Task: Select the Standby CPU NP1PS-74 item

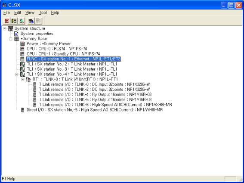Action: (x=63, y=54)
